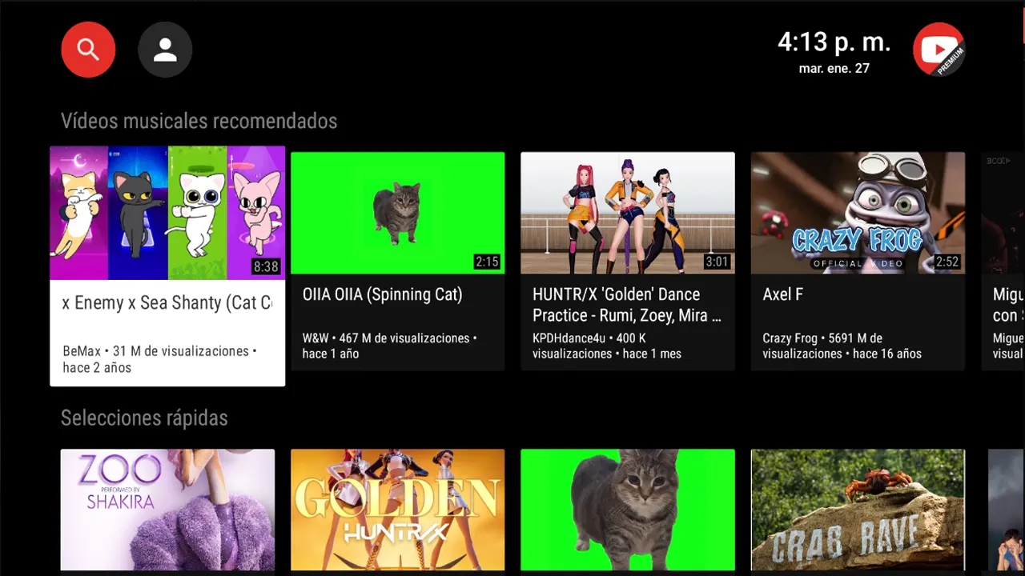Click the 'x Enemy x Sea Shanty' title
Screen dimensions: 1025x576
point(167,303)
